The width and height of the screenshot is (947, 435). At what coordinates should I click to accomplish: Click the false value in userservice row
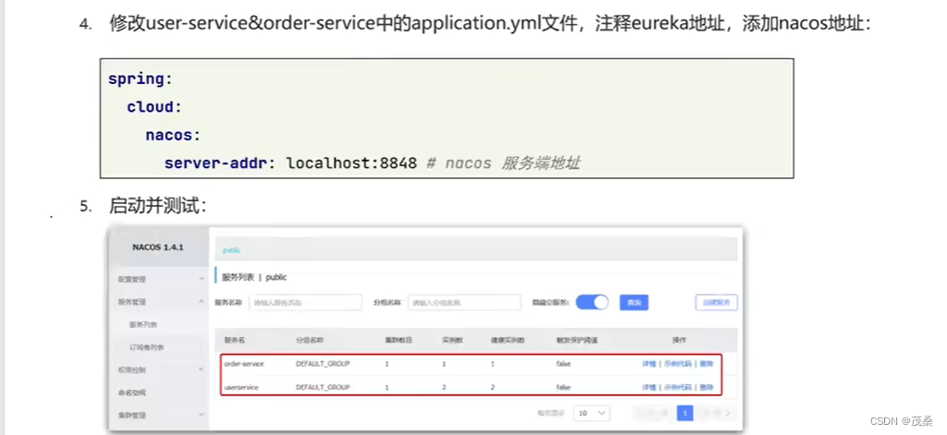(563, 387)
